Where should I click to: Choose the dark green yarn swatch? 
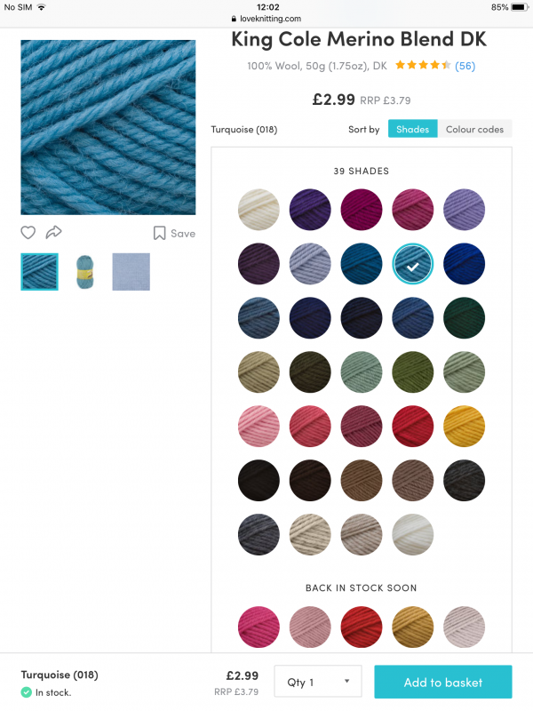click(x=465, y=317)
